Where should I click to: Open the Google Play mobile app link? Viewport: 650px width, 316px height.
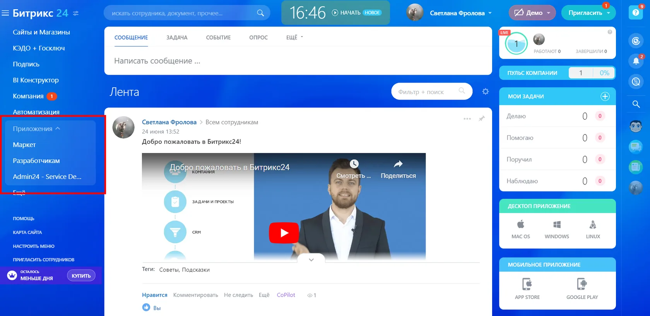click(582, 289)
